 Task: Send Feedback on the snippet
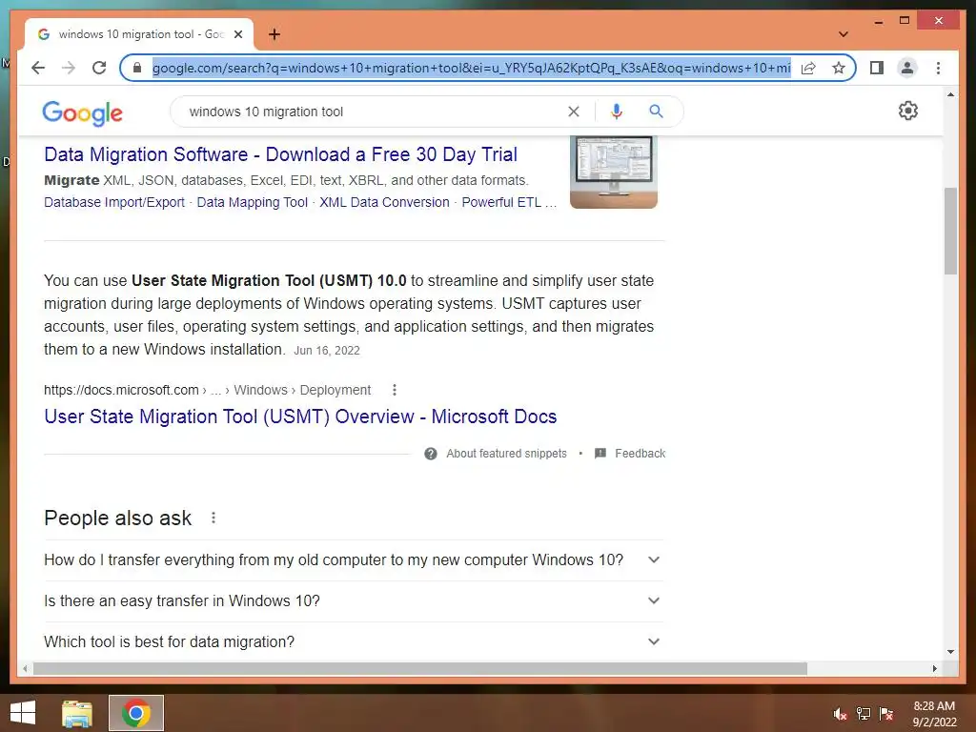(640, 453)
